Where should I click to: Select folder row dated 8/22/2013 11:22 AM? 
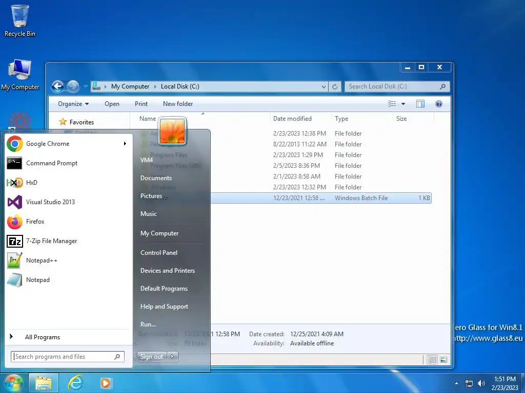click(284, 144)
